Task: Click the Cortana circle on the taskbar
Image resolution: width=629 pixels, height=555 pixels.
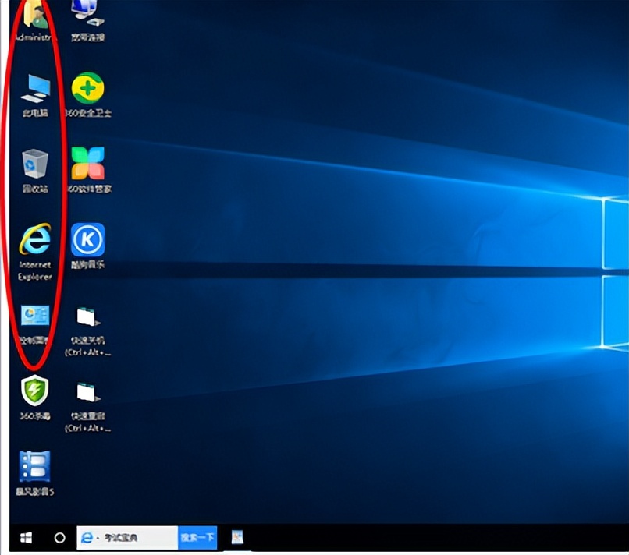Action: click(x=59, y=537)
